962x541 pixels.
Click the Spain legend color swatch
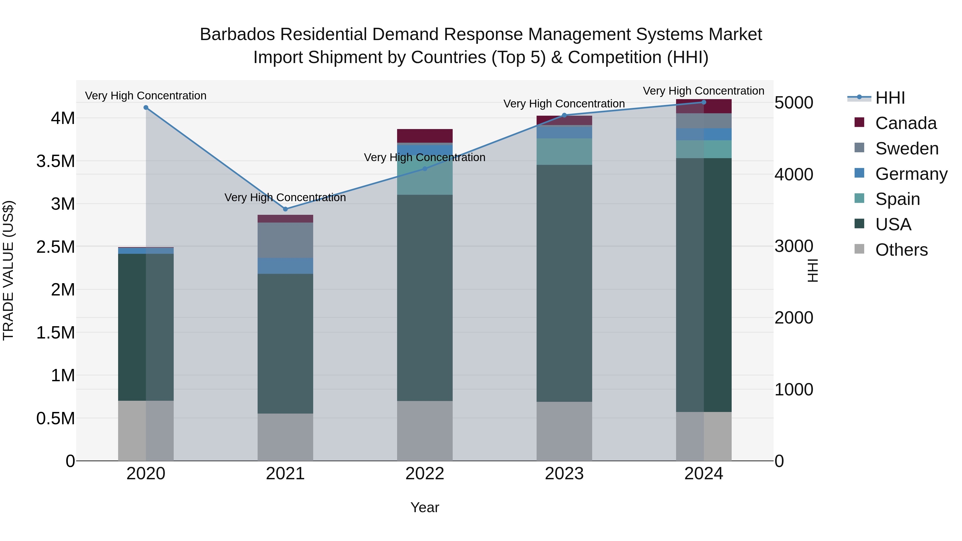click(859, 198)
